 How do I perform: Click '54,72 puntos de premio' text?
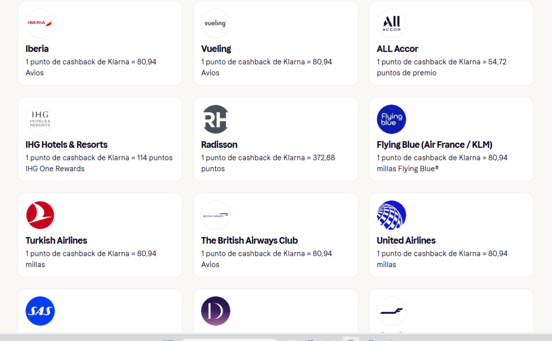[x=441, y=67]
